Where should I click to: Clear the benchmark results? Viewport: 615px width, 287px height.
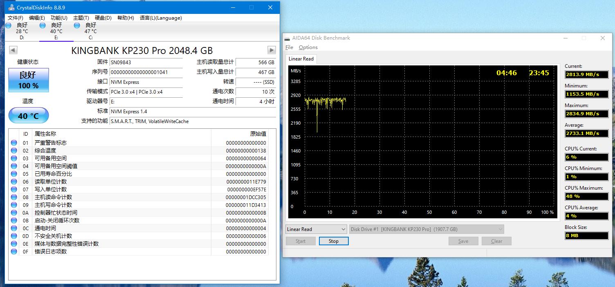[496, 241]
